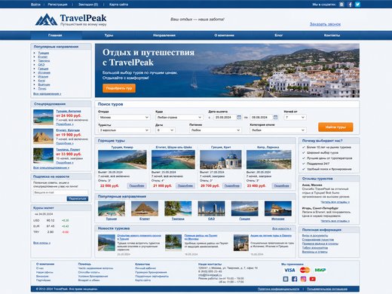
Task: Open the Египет pyramid thumbnail in popular destinations
Action: [x=145, y=209]
